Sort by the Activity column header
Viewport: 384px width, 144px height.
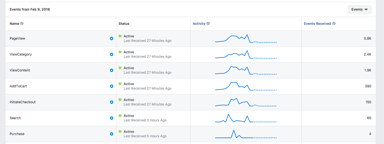(x=199, y=24)
